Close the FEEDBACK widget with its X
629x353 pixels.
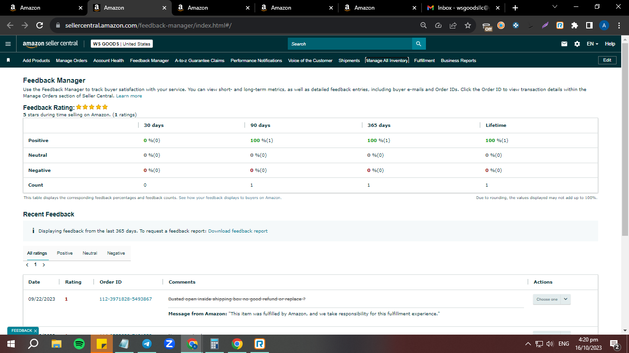pyautogui.click(x=35, y=330)
